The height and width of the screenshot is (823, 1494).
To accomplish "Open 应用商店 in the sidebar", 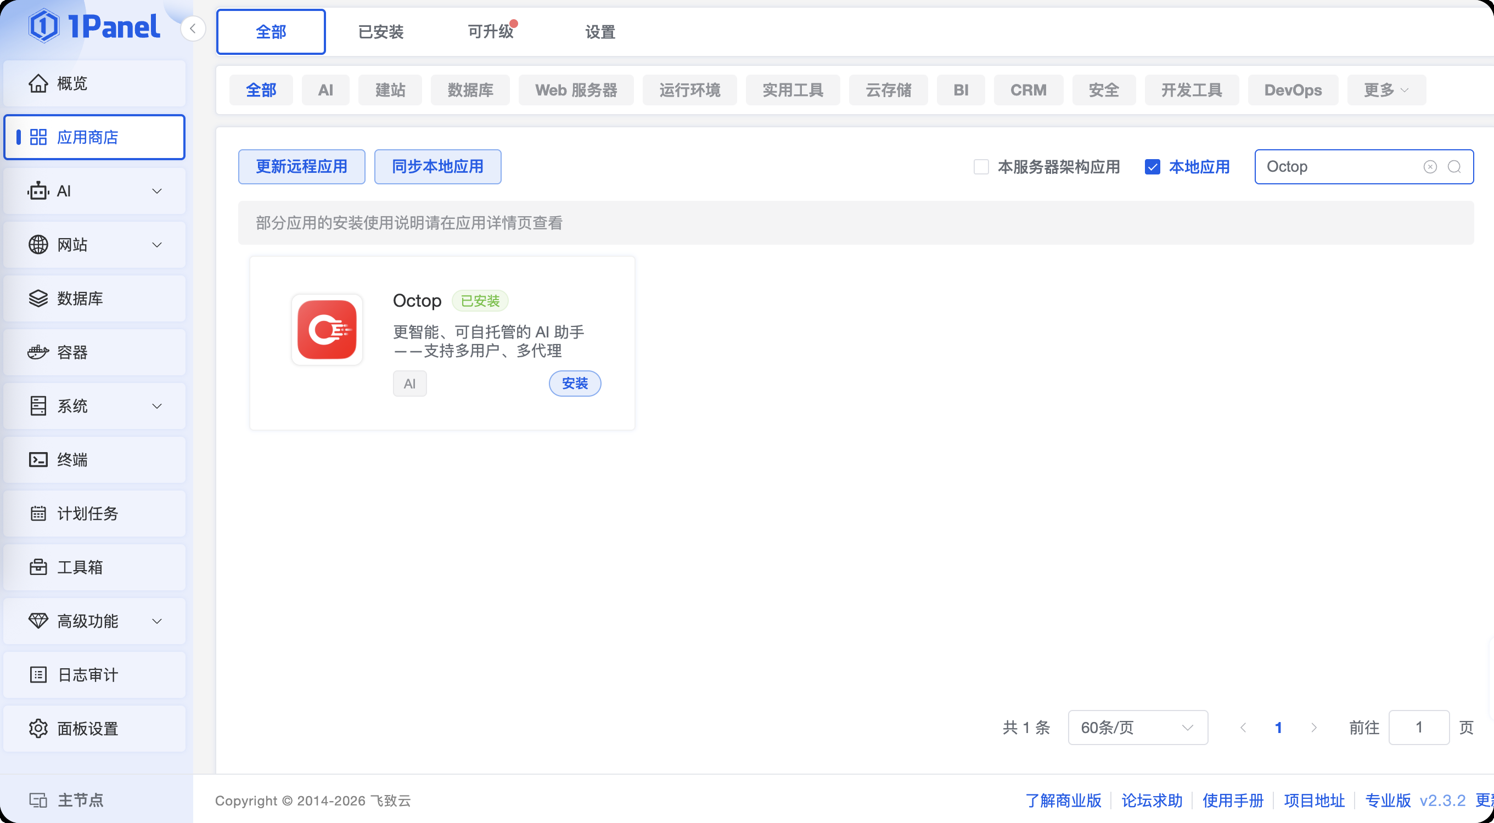I will [94, 137].
